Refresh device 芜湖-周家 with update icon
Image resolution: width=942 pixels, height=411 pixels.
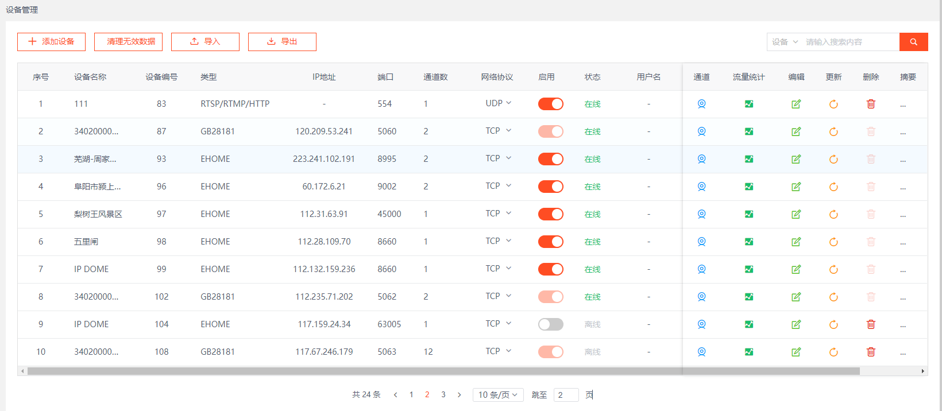click(833, 159)
